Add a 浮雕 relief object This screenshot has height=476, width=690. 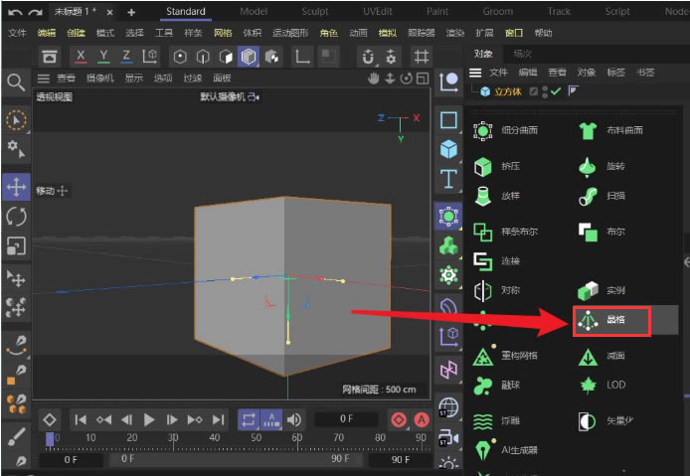tap(497, 421)
